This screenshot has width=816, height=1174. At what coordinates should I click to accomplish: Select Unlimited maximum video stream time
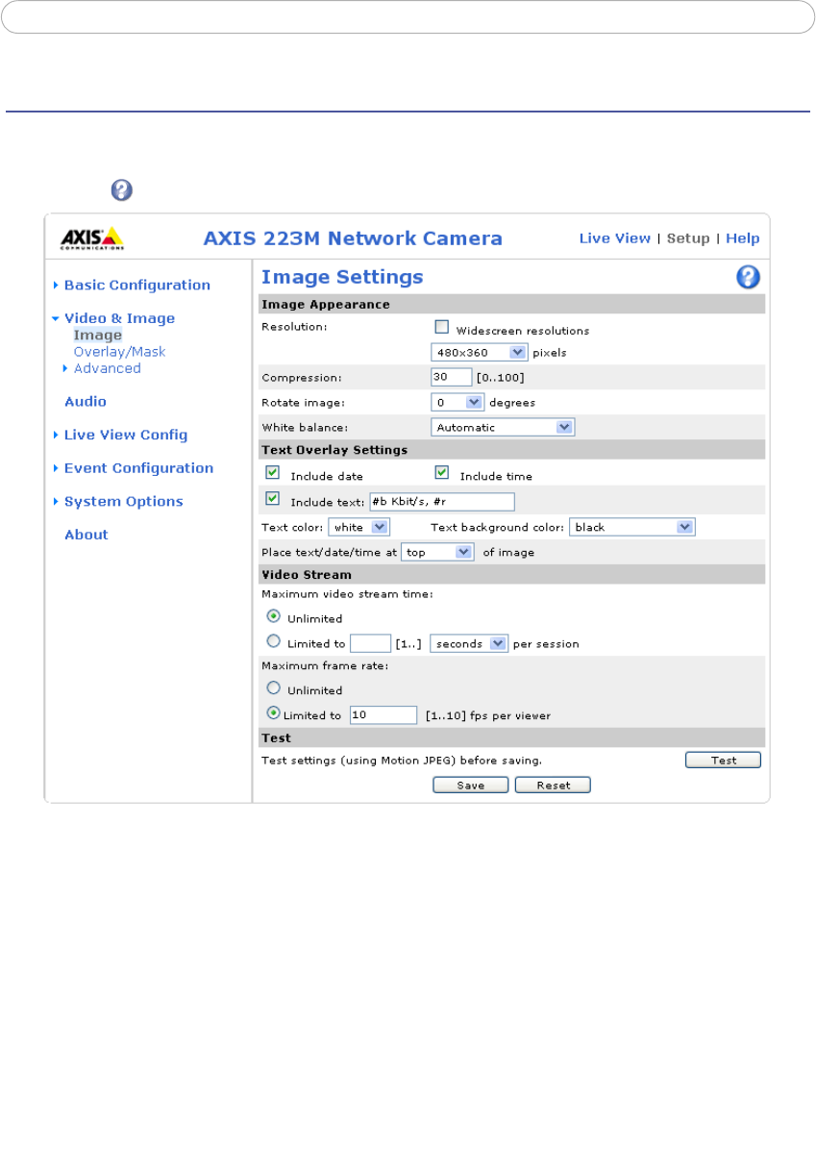[274, 617]
